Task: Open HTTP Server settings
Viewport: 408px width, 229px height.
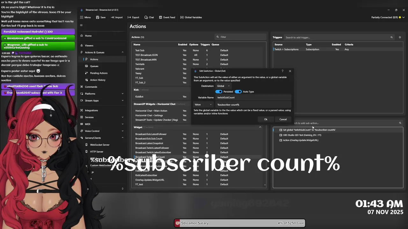Action: point(97,152)
